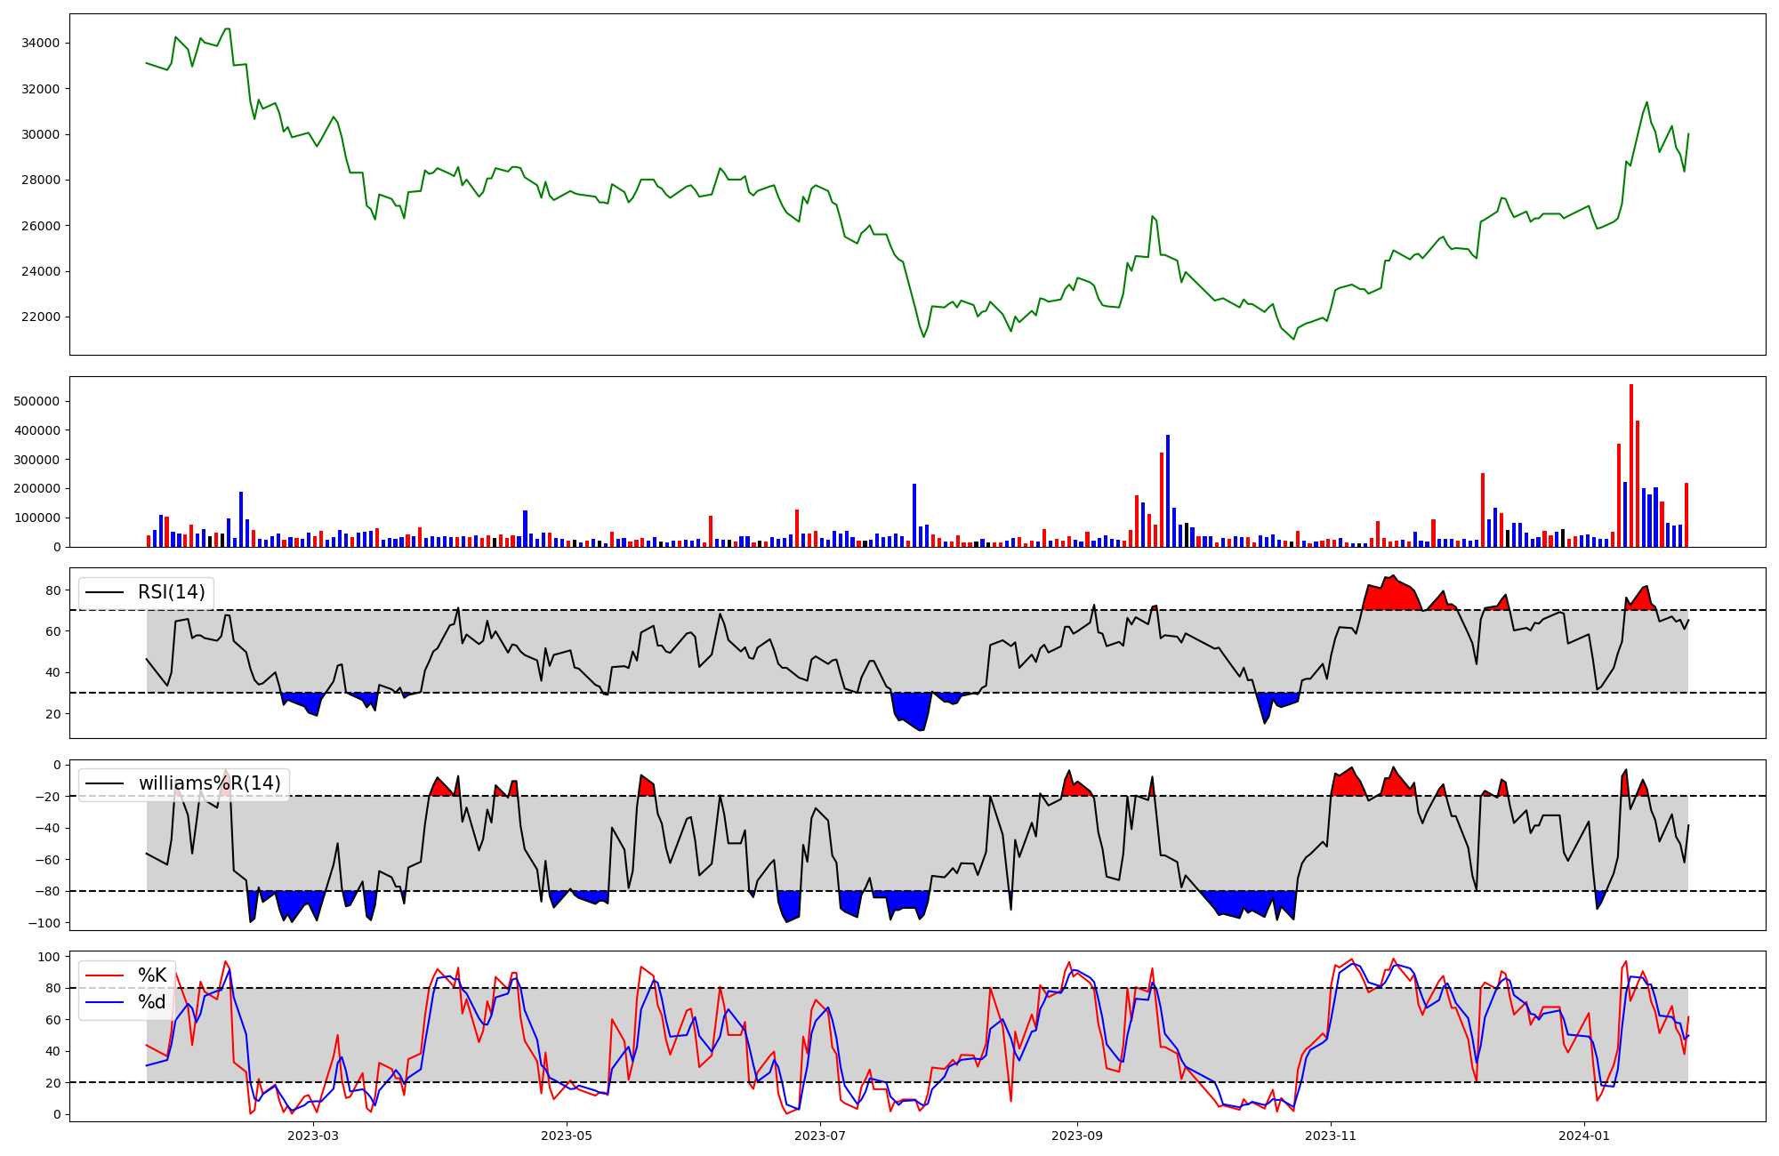Image resolution: width=1779 pixels, height=1156 pixels.
Task: Click the 2024-01 x-axis date label
Action: tap(1584, 1136)
